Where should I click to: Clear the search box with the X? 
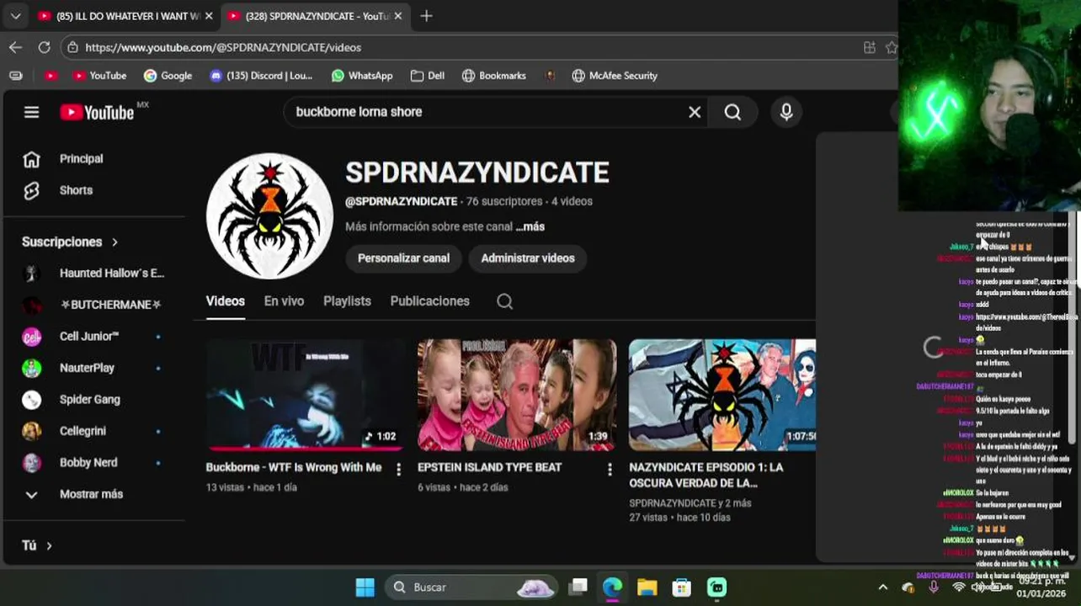pyautogui.click(x=695, y=112)
